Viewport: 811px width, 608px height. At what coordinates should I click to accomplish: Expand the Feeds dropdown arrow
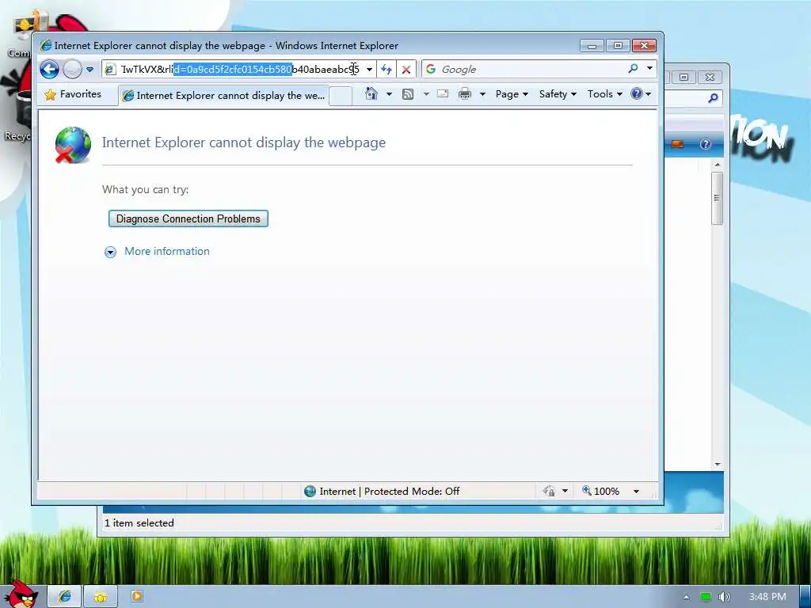tap(426, 94)
